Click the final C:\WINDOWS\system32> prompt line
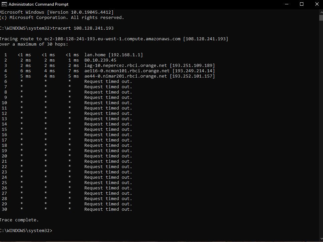 click(26, 231)
